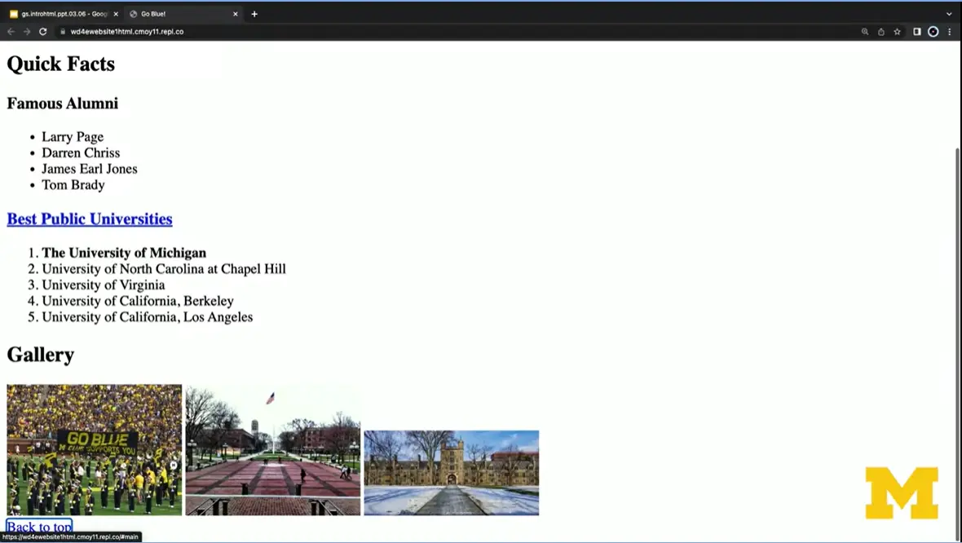Click the Go Blue band photo

pyautogui.click(x=95, y=449)
